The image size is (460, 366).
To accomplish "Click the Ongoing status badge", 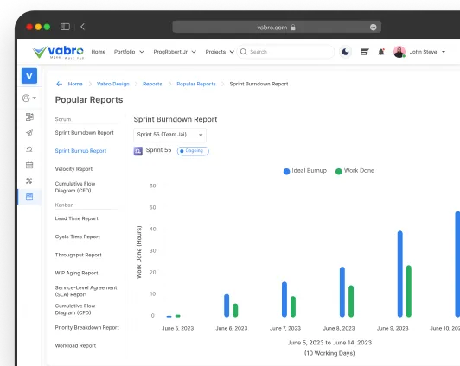I will point(193,151).
